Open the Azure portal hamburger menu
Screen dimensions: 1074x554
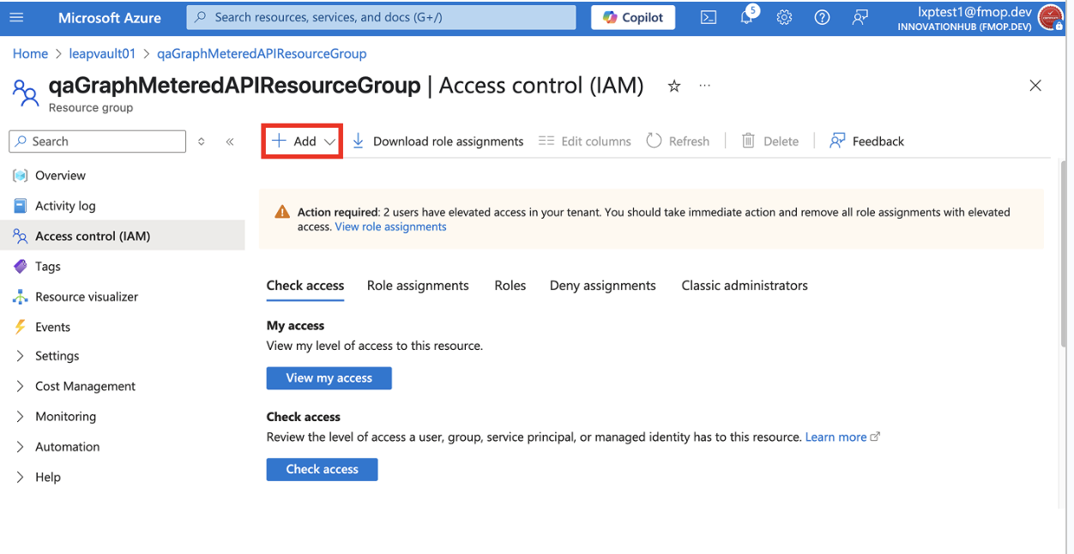pyautogui.click(x=16, y=17)
